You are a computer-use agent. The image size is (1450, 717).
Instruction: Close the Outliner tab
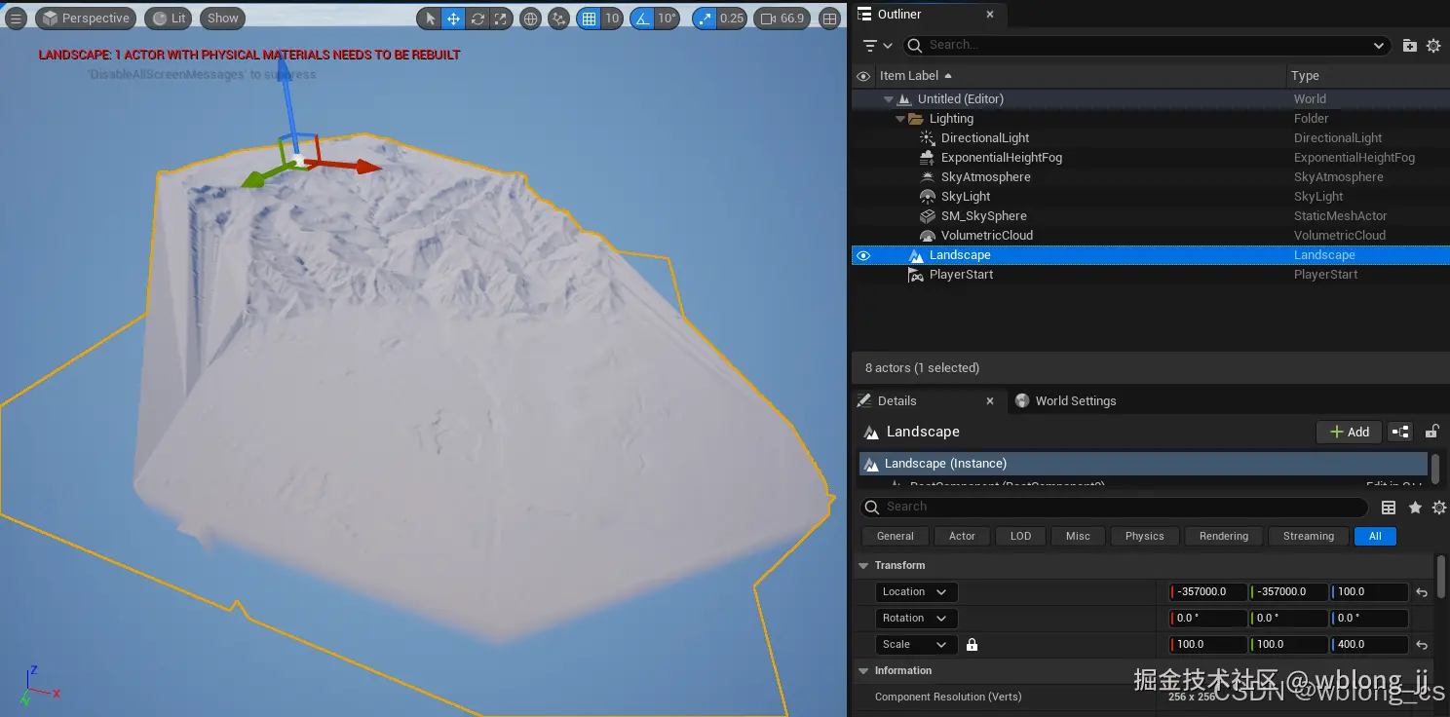(x=990, y=15)
